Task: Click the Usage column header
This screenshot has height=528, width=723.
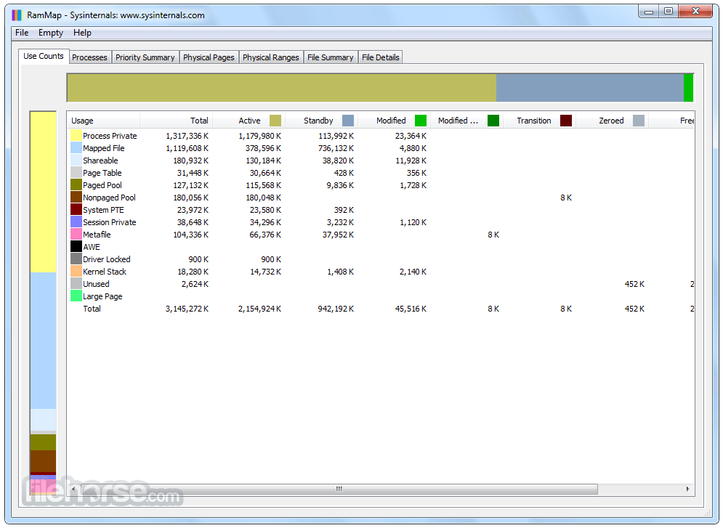Action: pyautogui.click(x=103, y=121)
